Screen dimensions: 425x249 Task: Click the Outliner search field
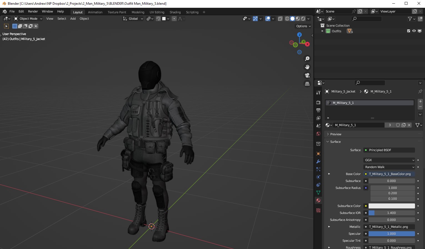366,19
